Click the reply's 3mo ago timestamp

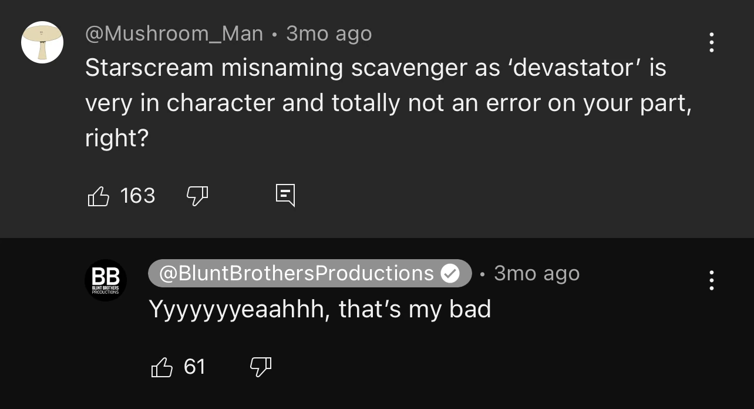[537, 273]
